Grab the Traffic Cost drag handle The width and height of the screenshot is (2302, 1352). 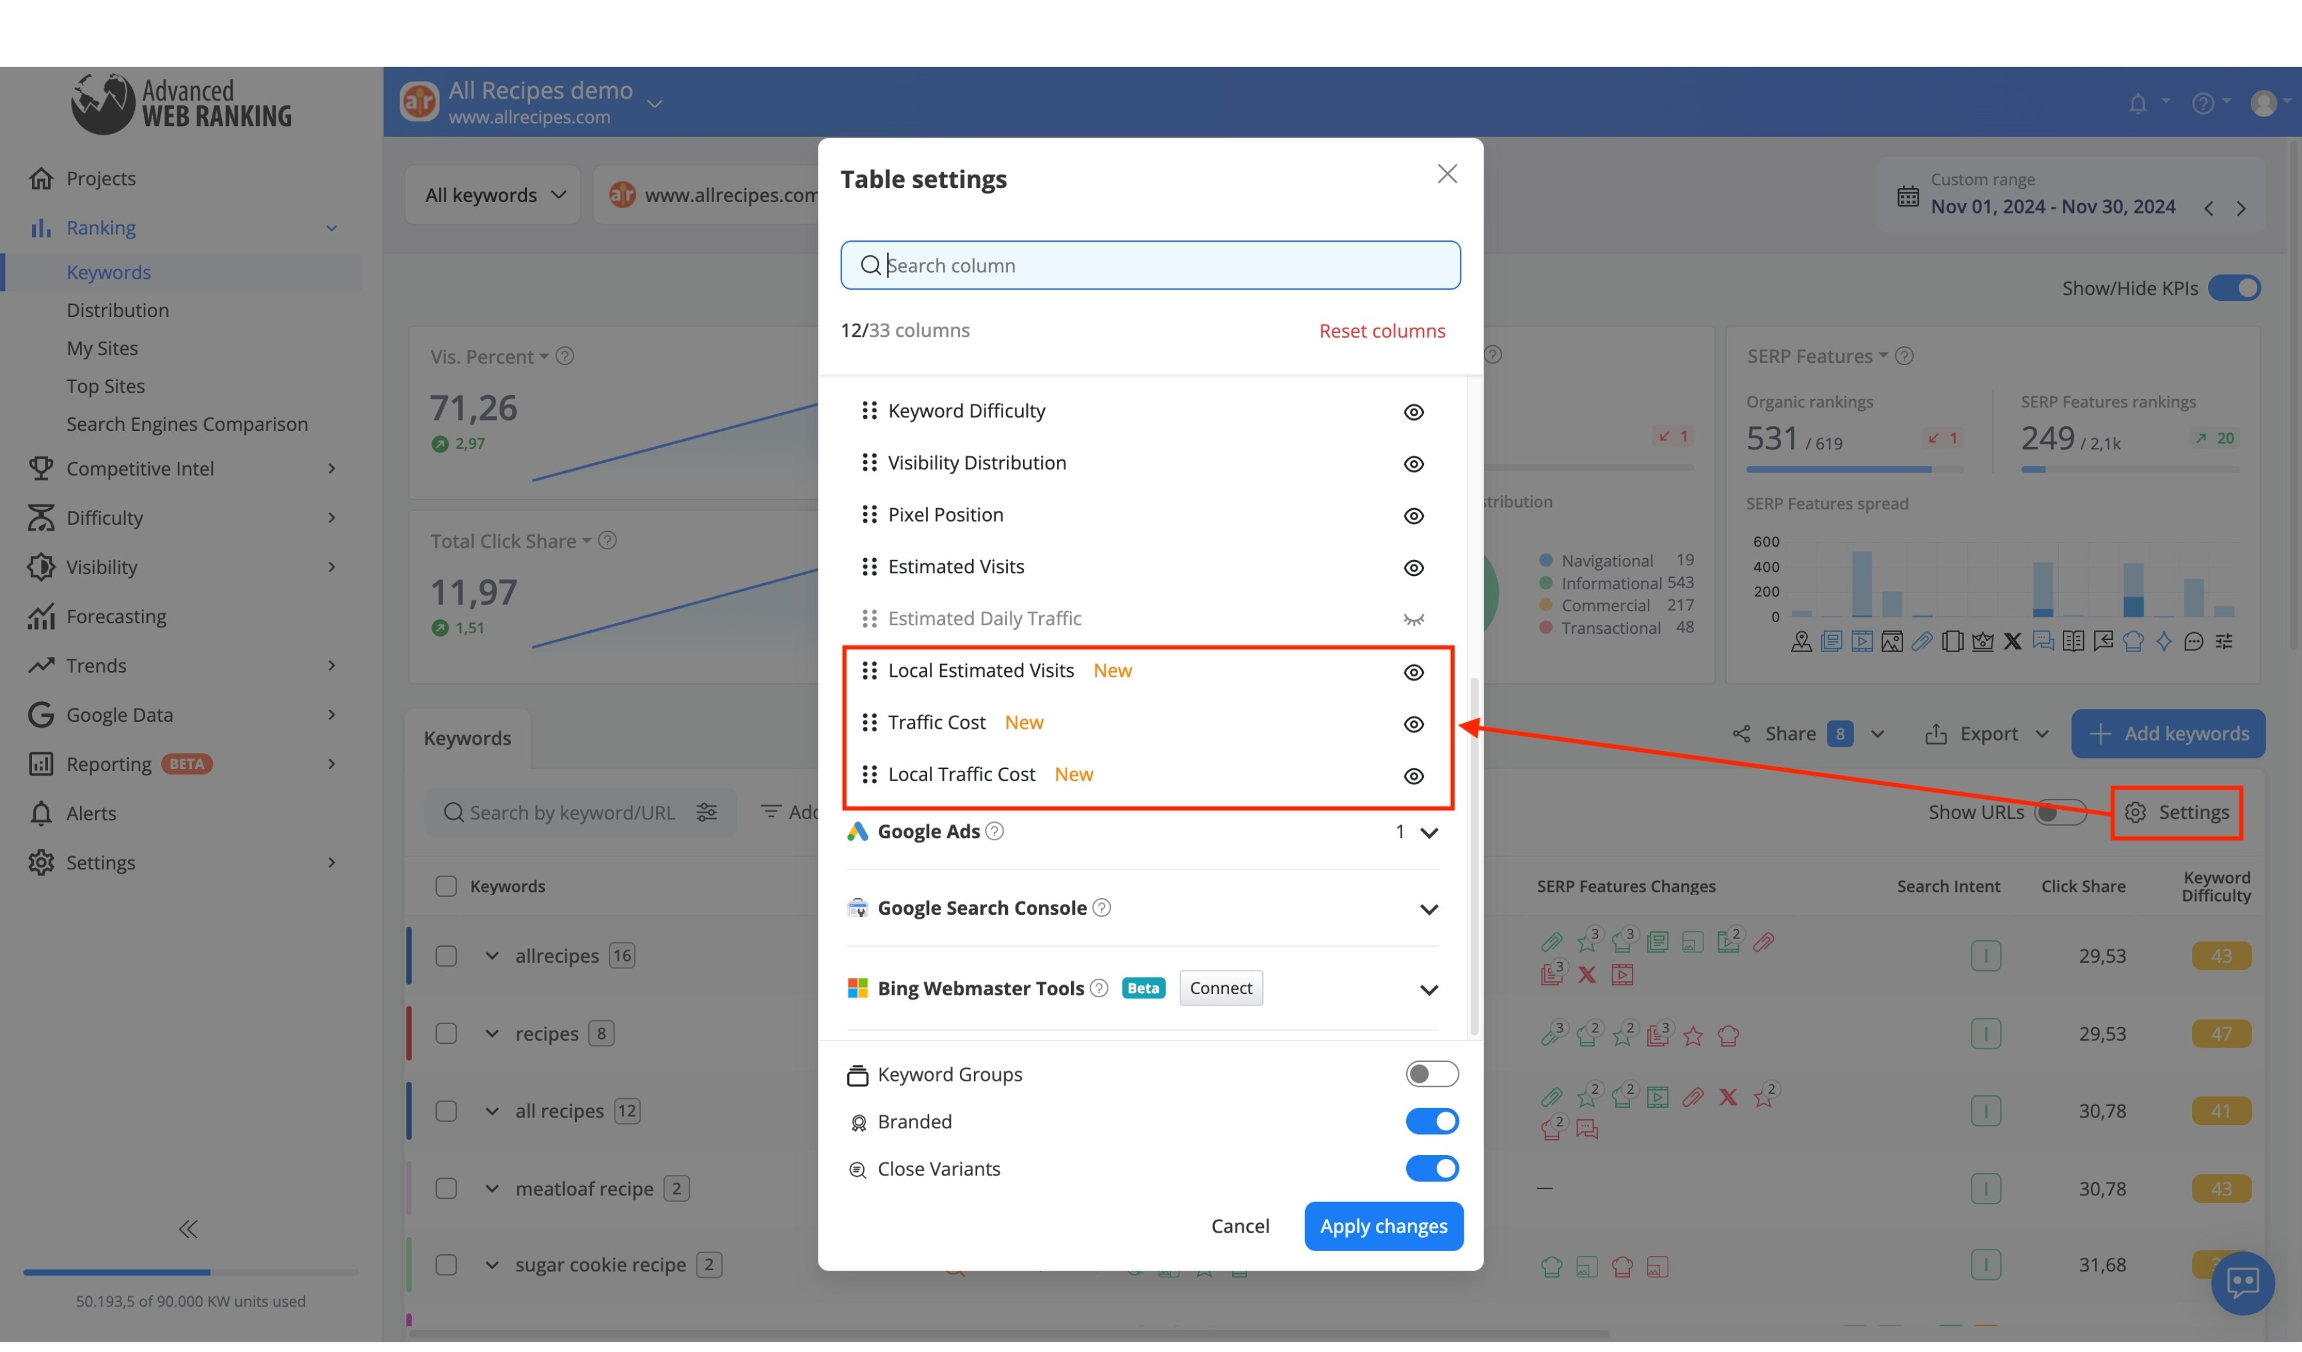click(x=869, y=722)
